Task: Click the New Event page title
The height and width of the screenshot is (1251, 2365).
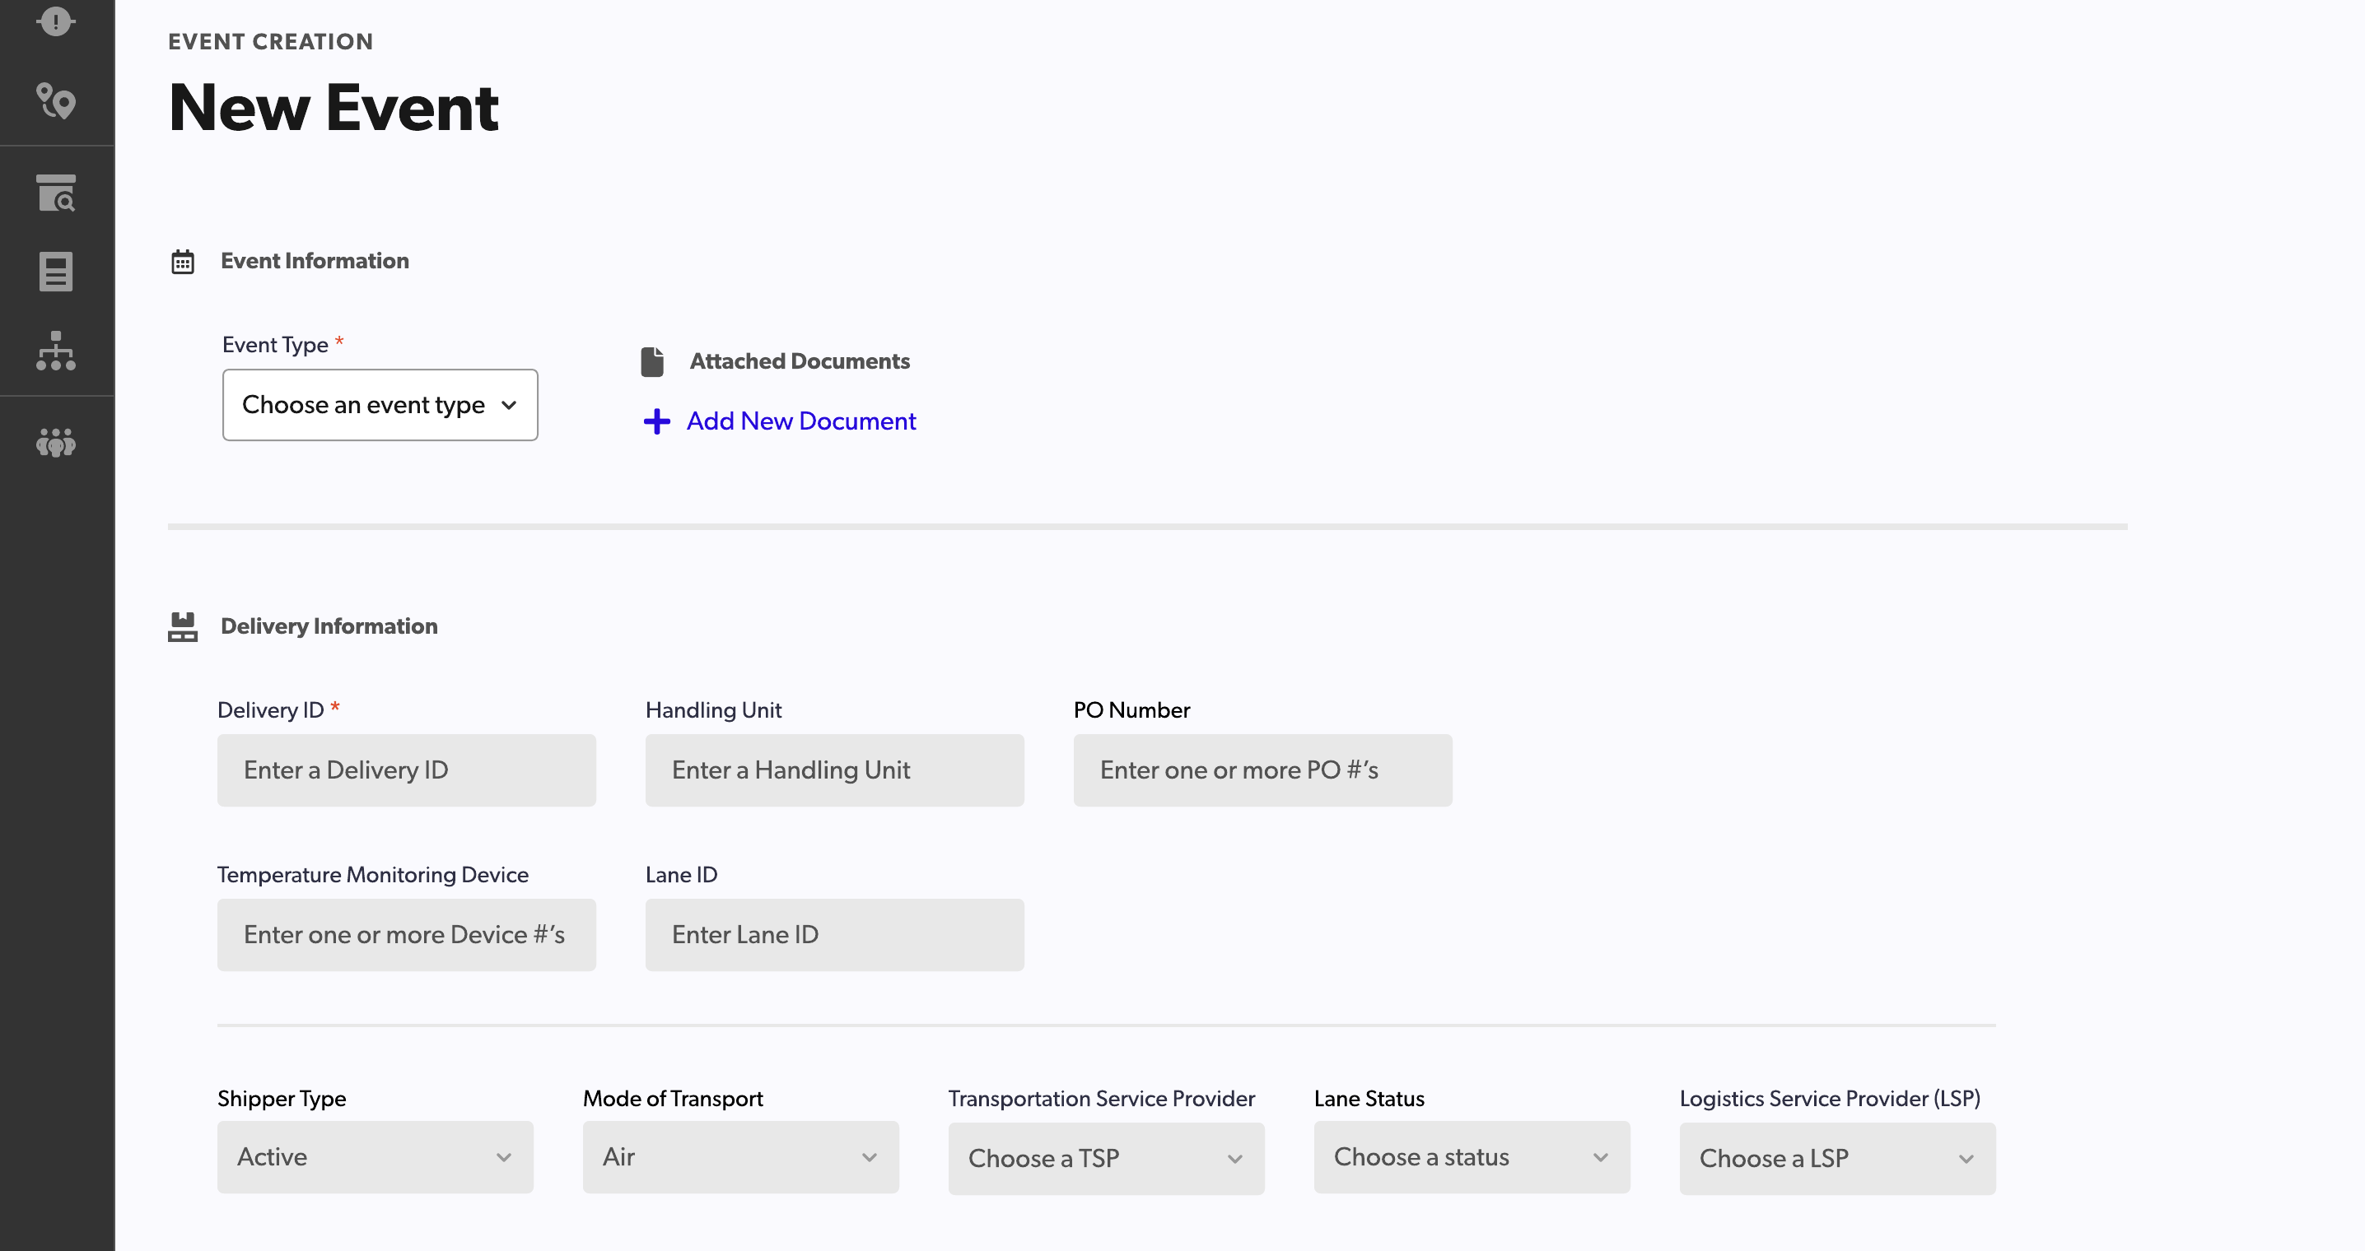Action: (x=334, y=109)
